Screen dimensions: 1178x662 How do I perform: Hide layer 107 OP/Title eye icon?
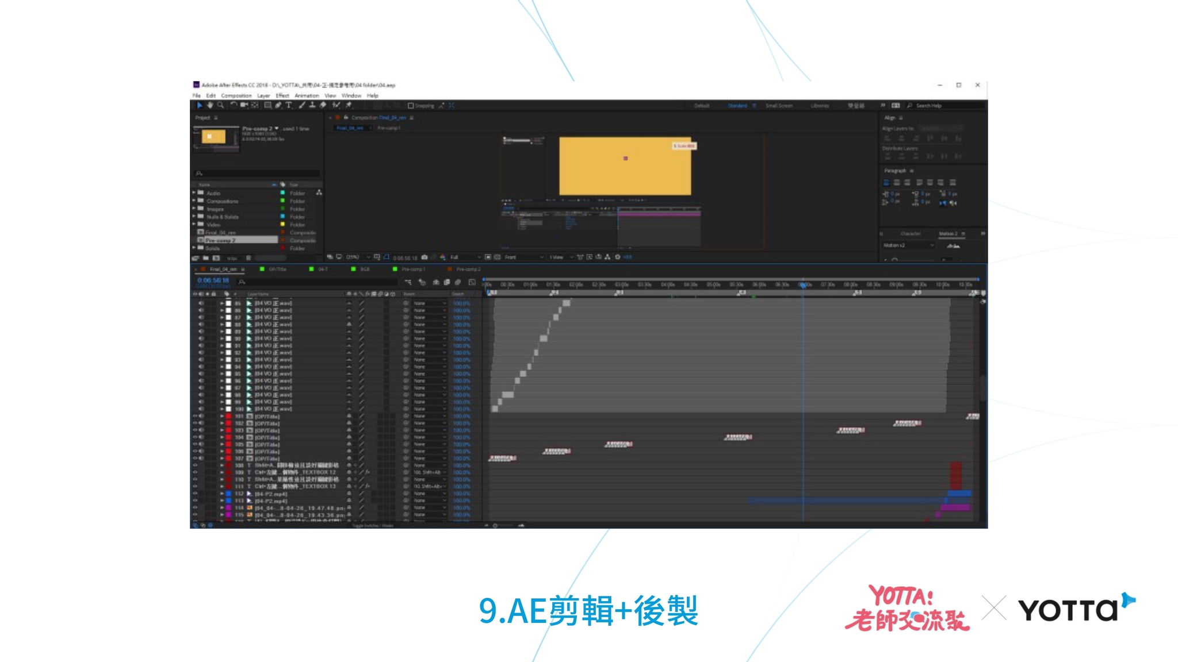click(195, 458)
